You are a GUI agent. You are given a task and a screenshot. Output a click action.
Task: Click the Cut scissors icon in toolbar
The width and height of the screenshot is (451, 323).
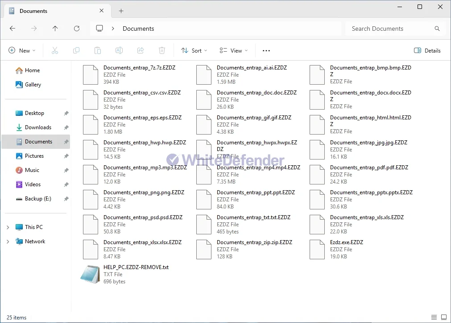tap(55, 51)
